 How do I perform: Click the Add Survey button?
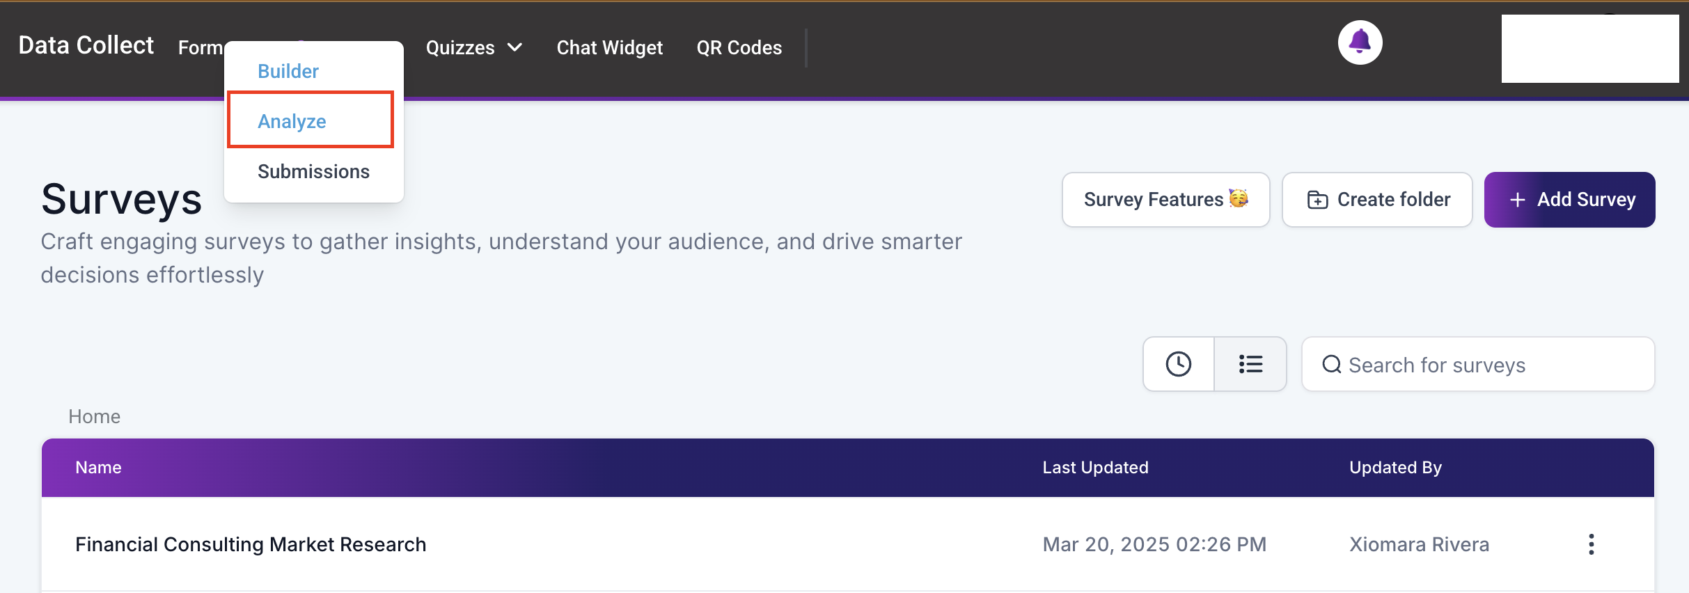click(x=1570, y=200)
